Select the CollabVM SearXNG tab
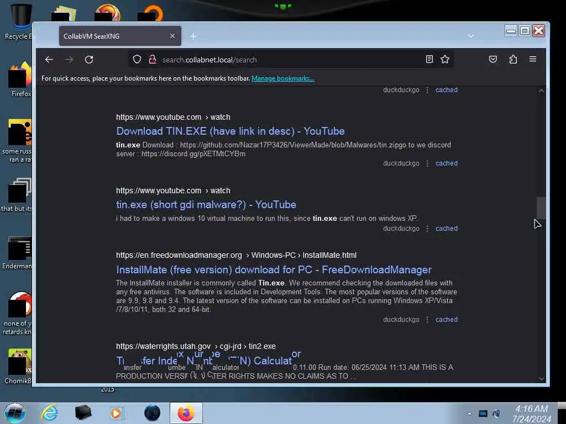Screen dimensions: 566x424 [x=120, y=36]
